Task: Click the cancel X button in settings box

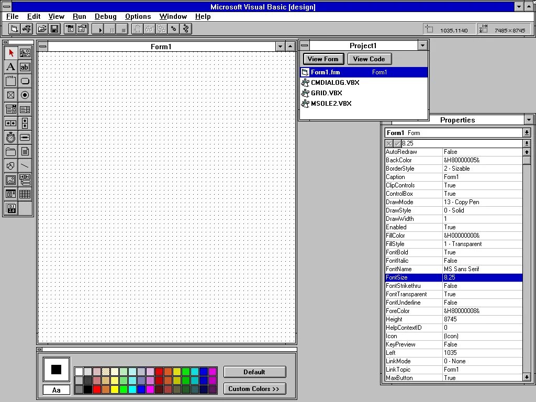Action: (x=389, y=143)
